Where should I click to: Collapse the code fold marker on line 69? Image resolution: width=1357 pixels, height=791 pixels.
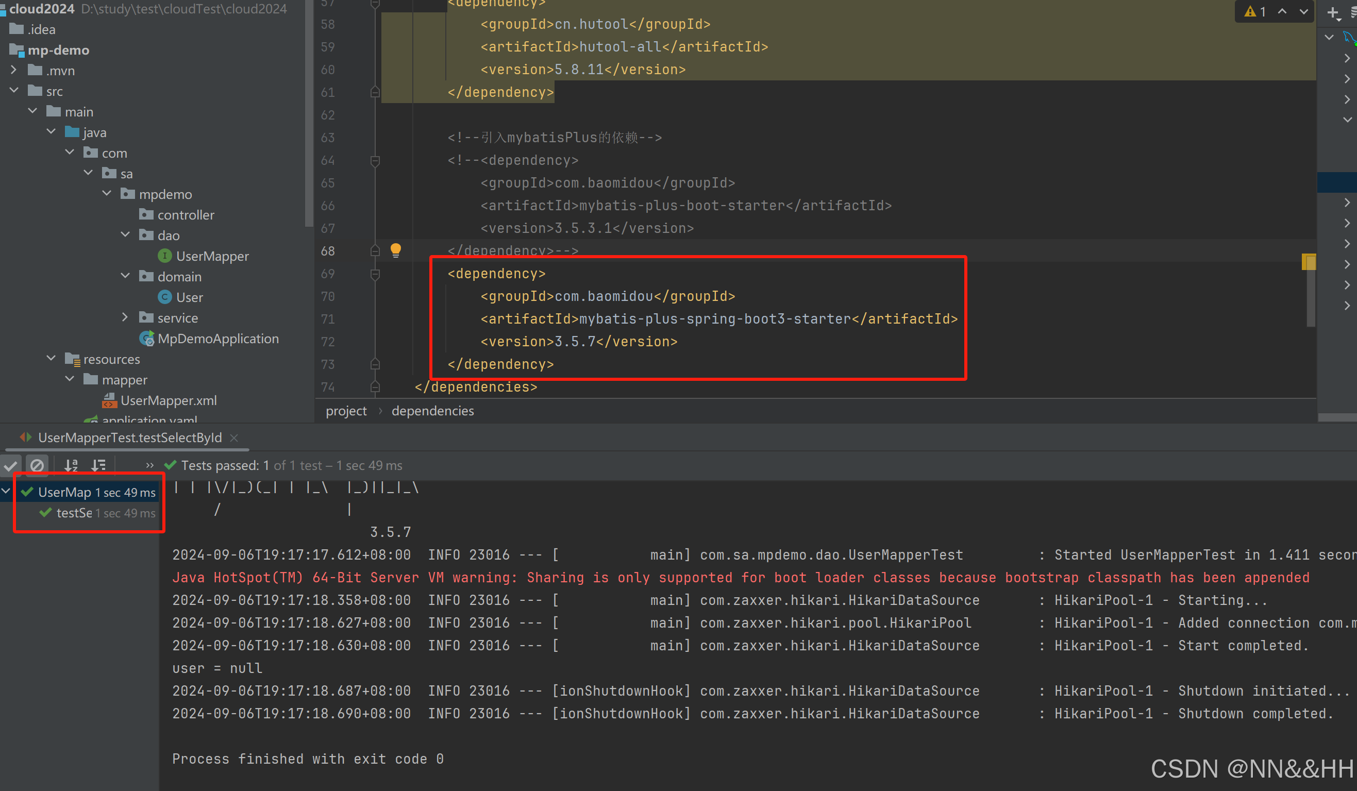pos(375,274)
